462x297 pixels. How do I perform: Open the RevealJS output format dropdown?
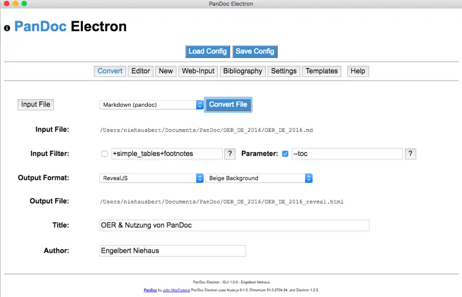point(151,178)
